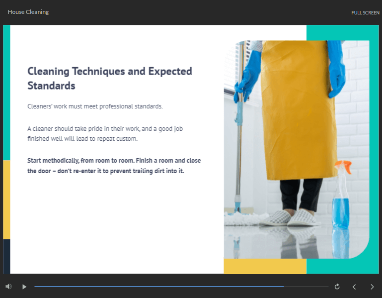
Task: Click the House Cleaning course title
Action: [28, 12]
